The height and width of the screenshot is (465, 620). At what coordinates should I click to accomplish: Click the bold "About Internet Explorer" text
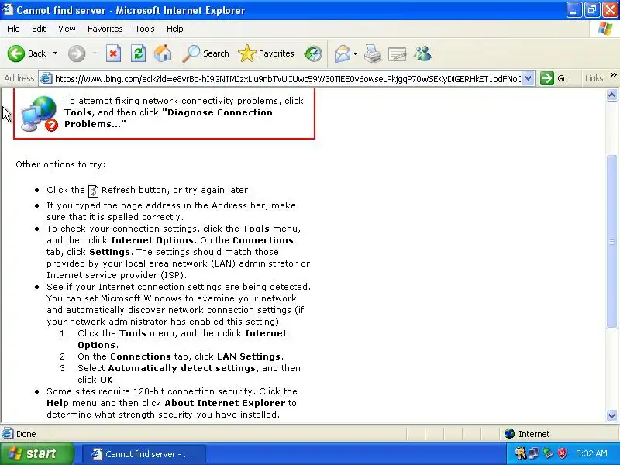pos(225,403)
